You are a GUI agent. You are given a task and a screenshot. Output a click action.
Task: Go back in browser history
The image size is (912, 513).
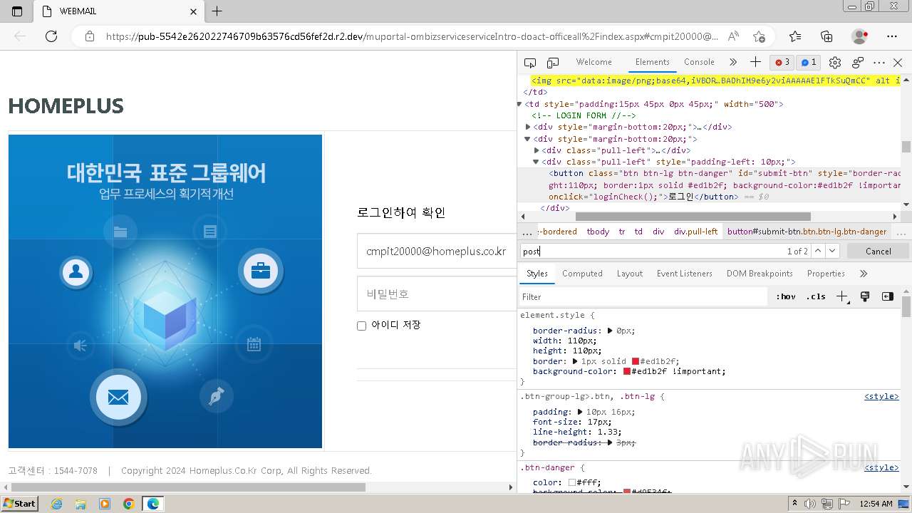click(x=20, y=36)
